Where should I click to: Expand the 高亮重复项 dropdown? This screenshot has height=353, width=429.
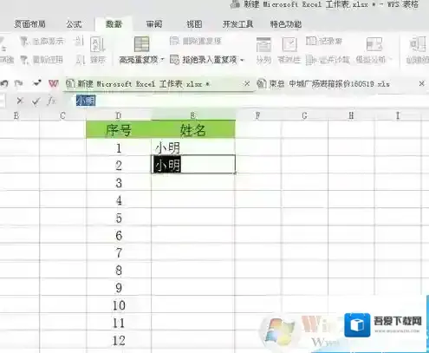[x=162, y=60]
